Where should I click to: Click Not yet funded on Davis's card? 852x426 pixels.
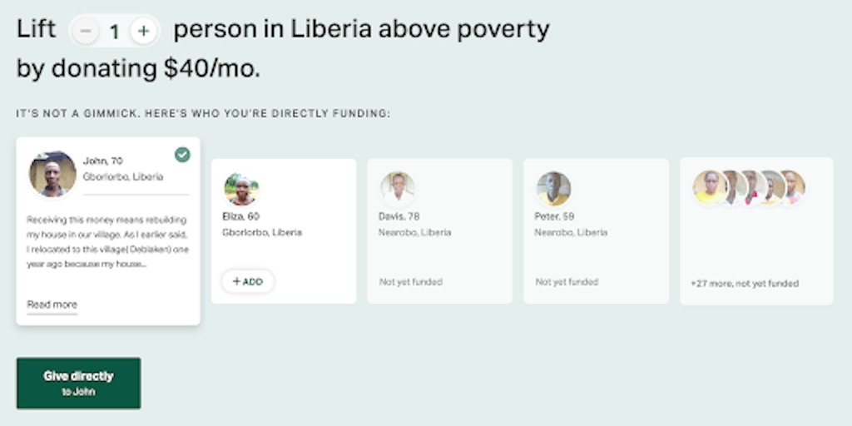tap(410, 282)
